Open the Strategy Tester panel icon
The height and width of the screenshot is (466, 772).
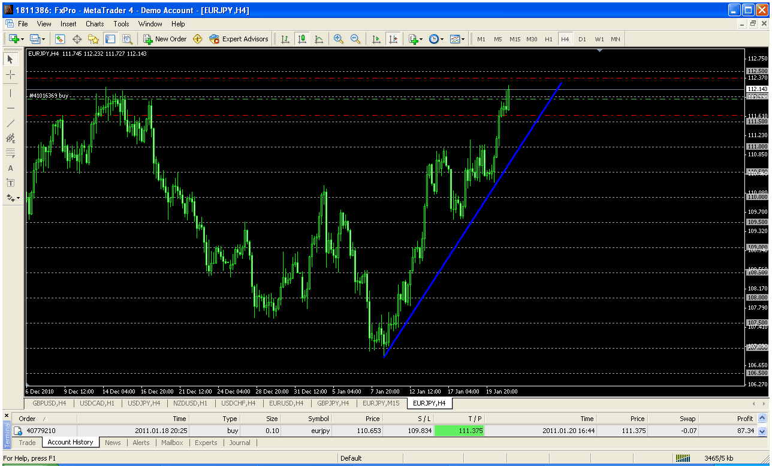click(127, 39)
